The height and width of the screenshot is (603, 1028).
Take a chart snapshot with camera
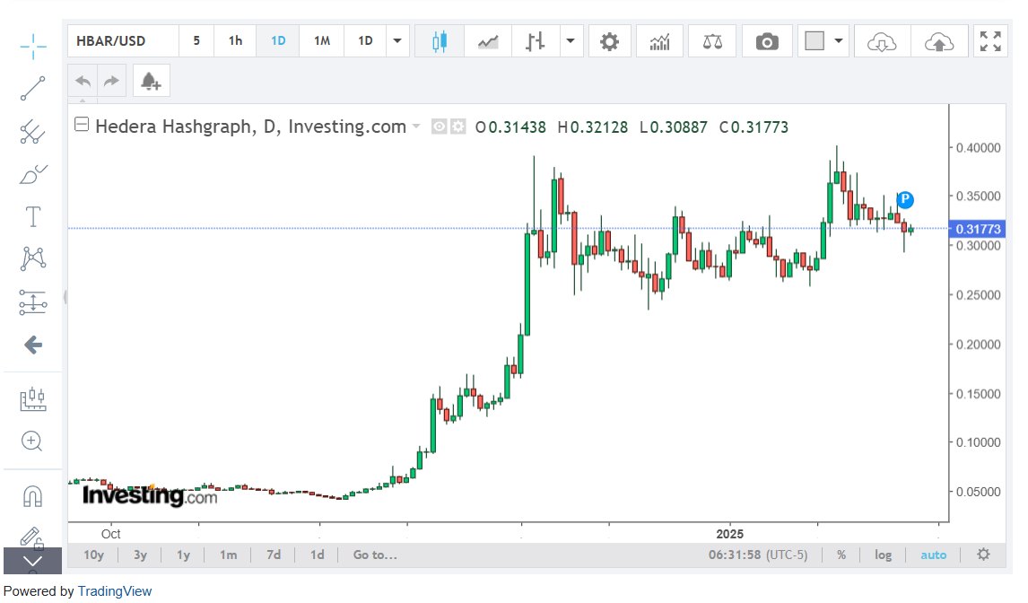(766, 41)
